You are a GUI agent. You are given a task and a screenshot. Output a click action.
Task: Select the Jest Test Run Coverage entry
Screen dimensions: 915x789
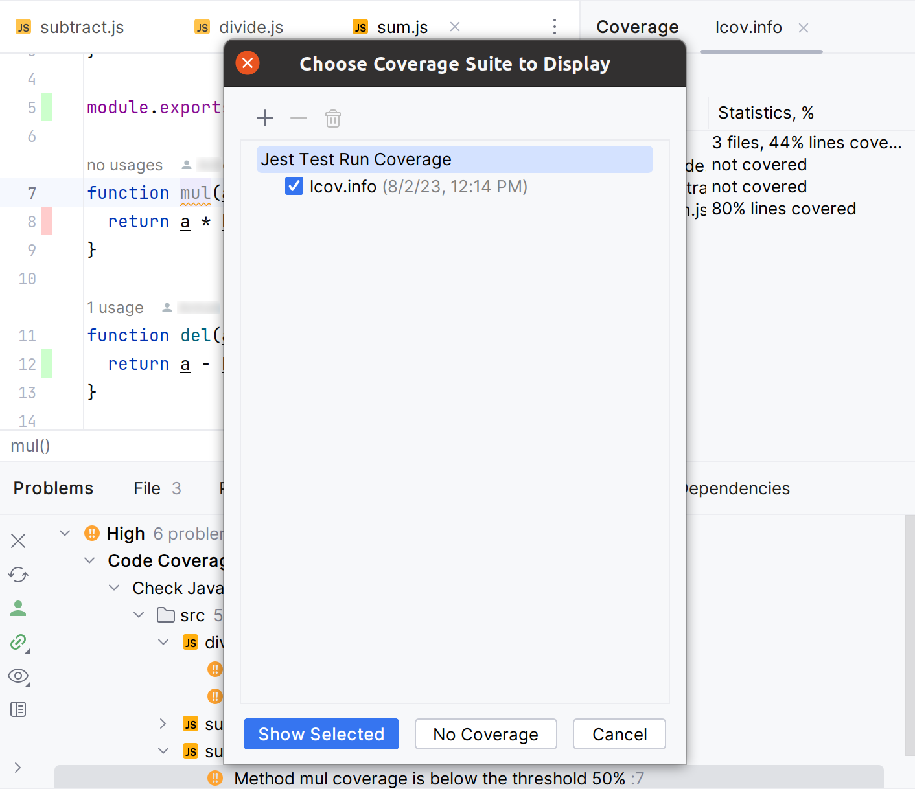tap(355, 159)
